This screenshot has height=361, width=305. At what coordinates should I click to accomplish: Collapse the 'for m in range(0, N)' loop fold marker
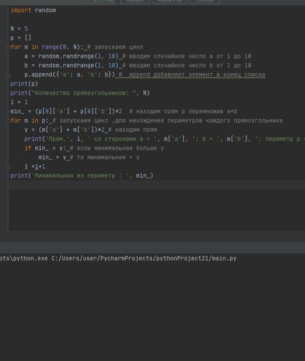coord(8,47)
